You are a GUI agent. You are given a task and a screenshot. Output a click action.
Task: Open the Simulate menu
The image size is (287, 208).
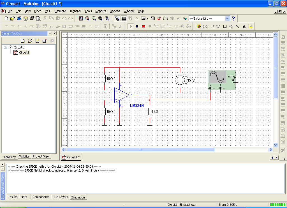[x=60, y=11]
